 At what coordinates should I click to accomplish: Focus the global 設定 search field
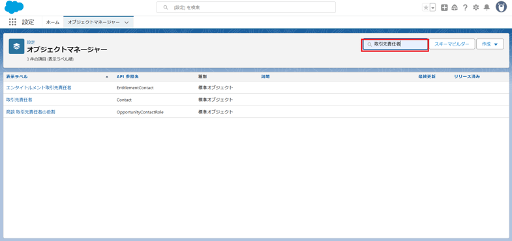coord(246,7)
